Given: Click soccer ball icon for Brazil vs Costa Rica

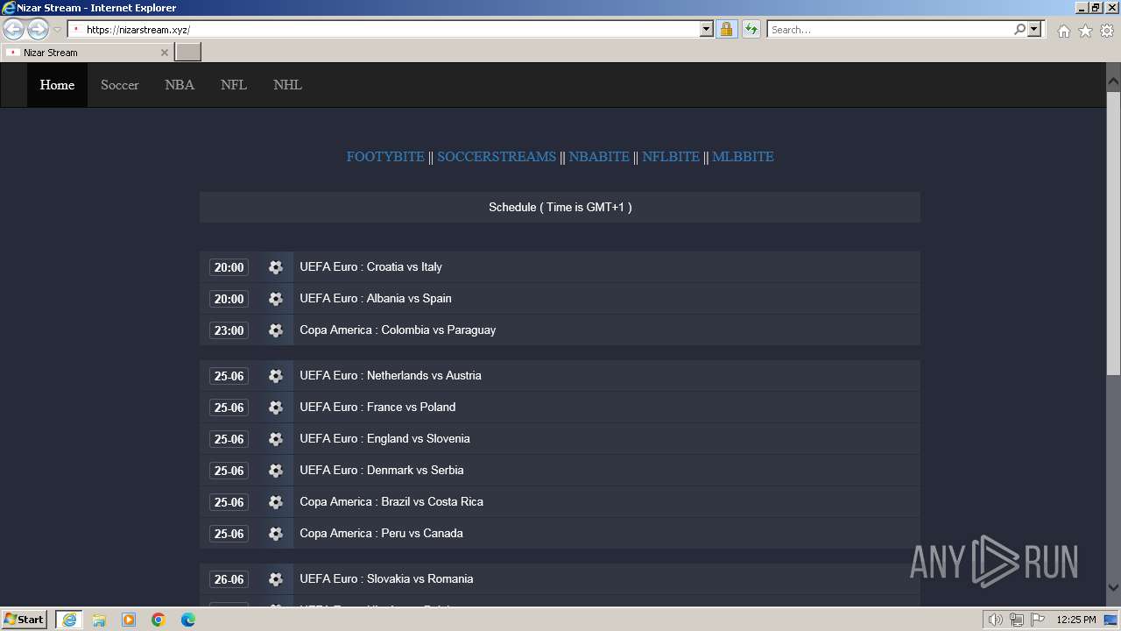Looking at the screenshot, I should [276, 502].
